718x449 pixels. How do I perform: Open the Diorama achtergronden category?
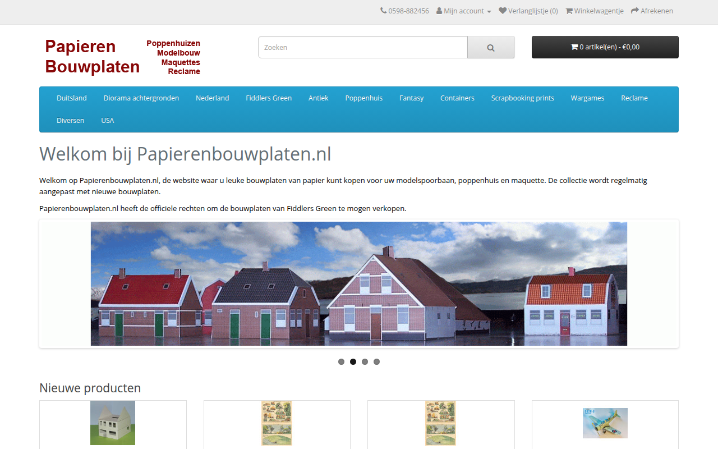click(141, 98)
